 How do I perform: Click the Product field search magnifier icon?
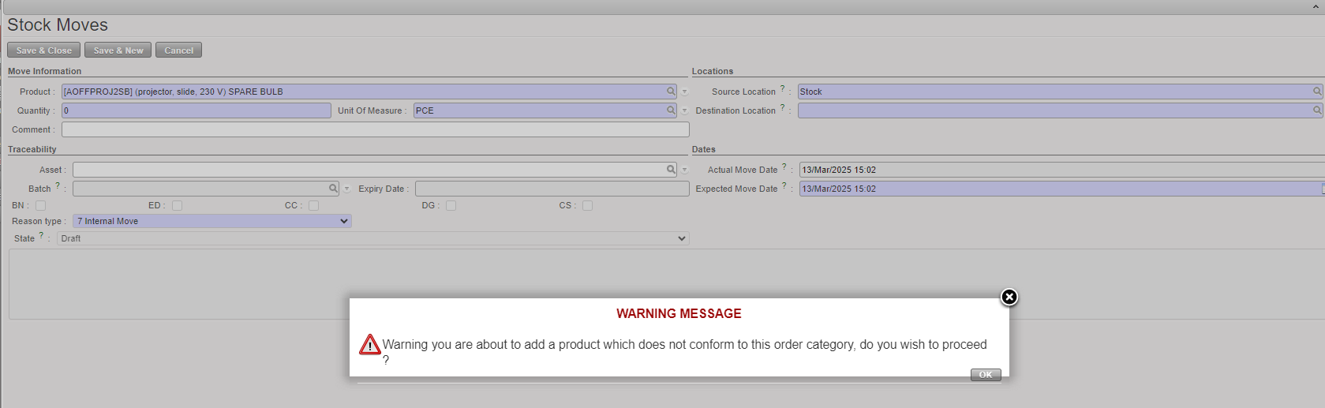click(671, 92)
